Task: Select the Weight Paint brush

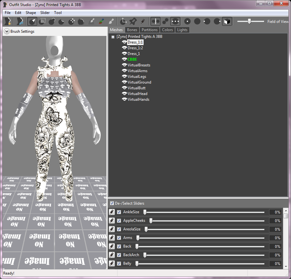Action: coord(91,21)
